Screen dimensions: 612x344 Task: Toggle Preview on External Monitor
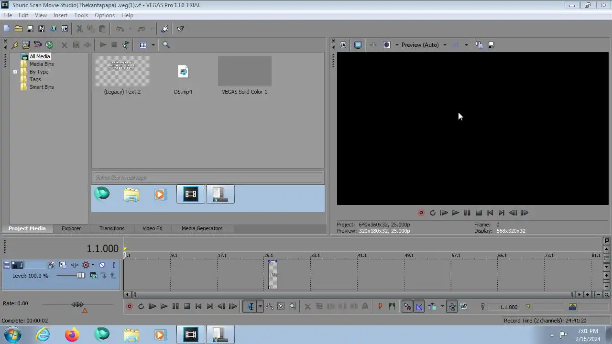[358, 45]
